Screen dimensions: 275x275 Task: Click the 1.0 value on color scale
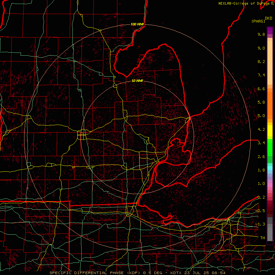(261, 184)
